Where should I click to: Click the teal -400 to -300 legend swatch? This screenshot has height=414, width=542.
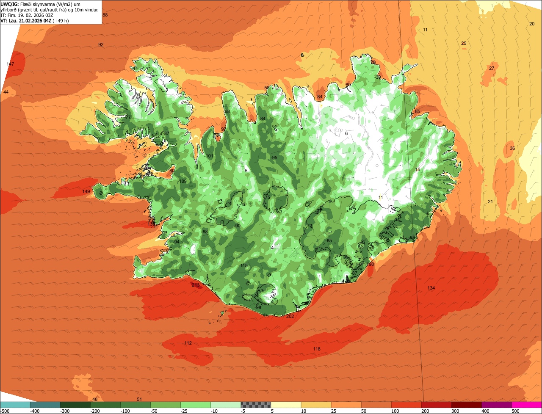(45, 405)
